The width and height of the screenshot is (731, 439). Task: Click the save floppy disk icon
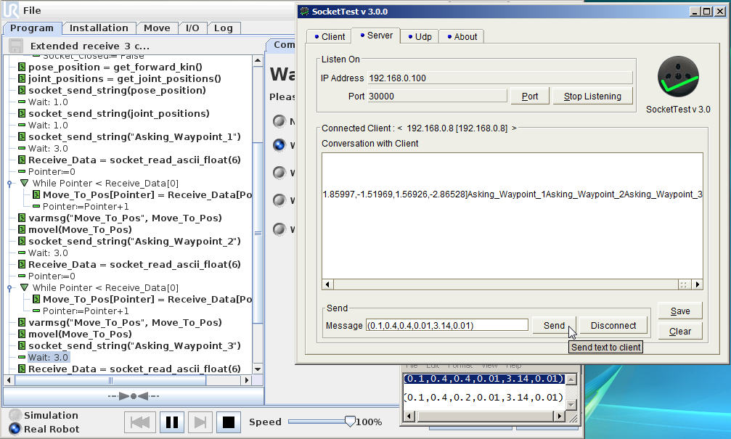(16, 46)
